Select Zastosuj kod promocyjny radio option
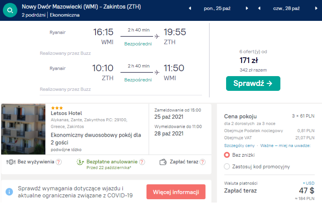 tap(227, 167)
